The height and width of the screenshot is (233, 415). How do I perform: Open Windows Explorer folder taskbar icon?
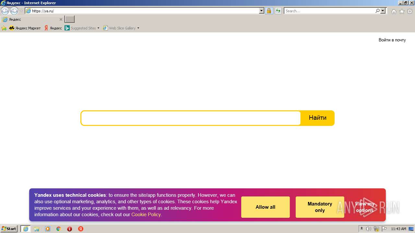click(37, 229)
